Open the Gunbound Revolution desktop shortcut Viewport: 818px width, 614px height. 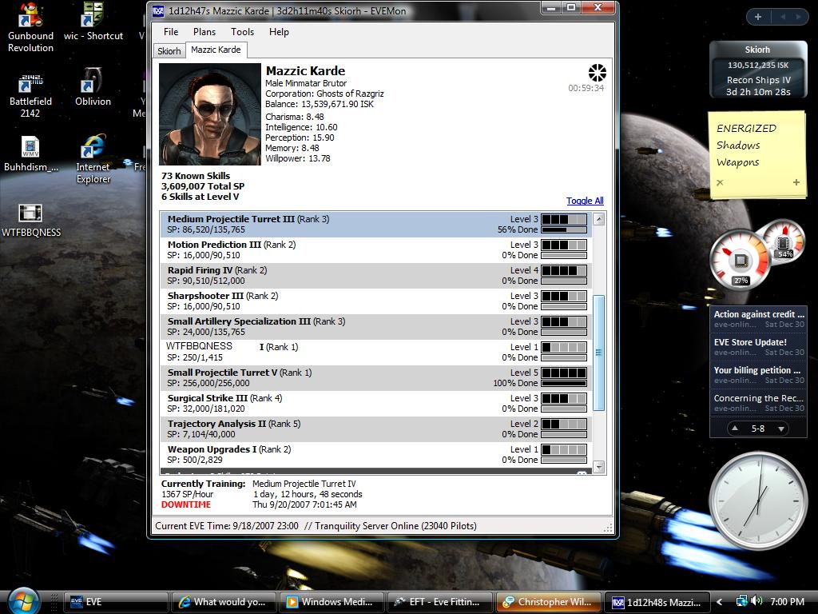tap(30, 27)
